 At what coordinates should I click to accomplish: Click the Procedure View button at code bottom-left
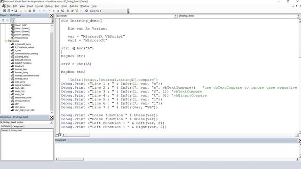pyautogui.click(x=57, y=135)
